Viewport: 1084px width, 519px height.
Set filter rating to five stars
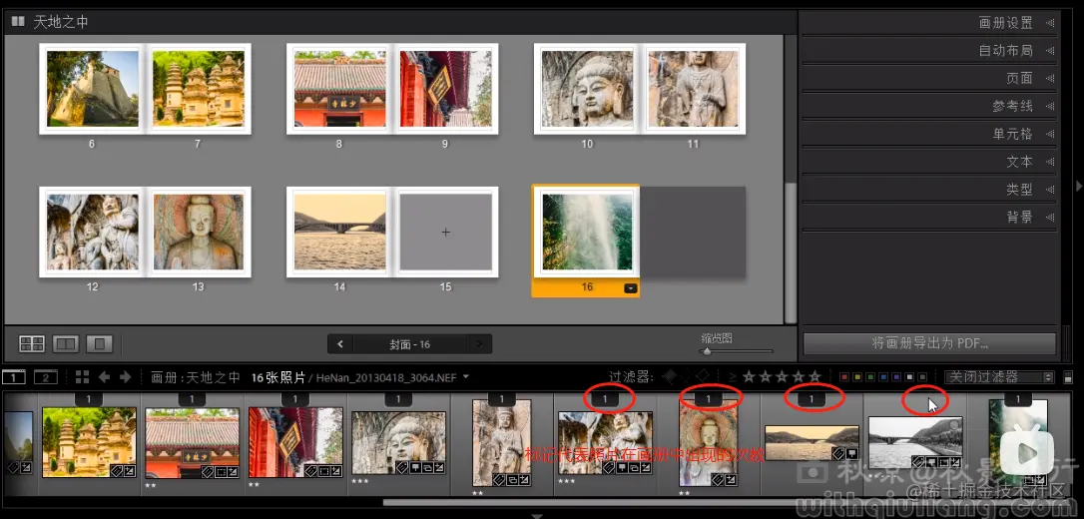[x=814, y=376]
